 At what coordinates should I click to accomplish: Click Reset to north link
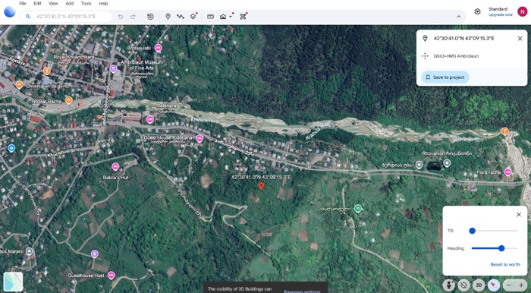pos(505,265)
